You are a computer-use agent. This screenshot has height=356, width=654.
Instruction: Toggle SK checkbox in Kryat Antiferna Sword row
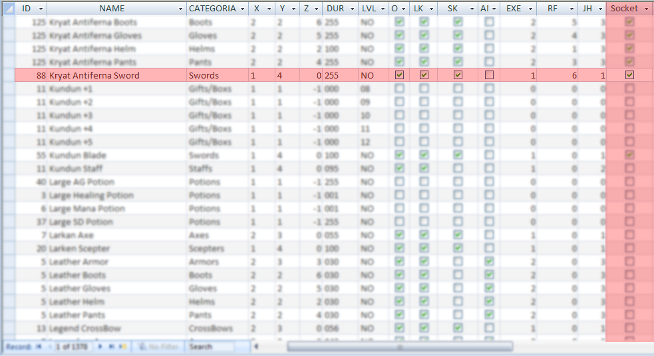458,75
